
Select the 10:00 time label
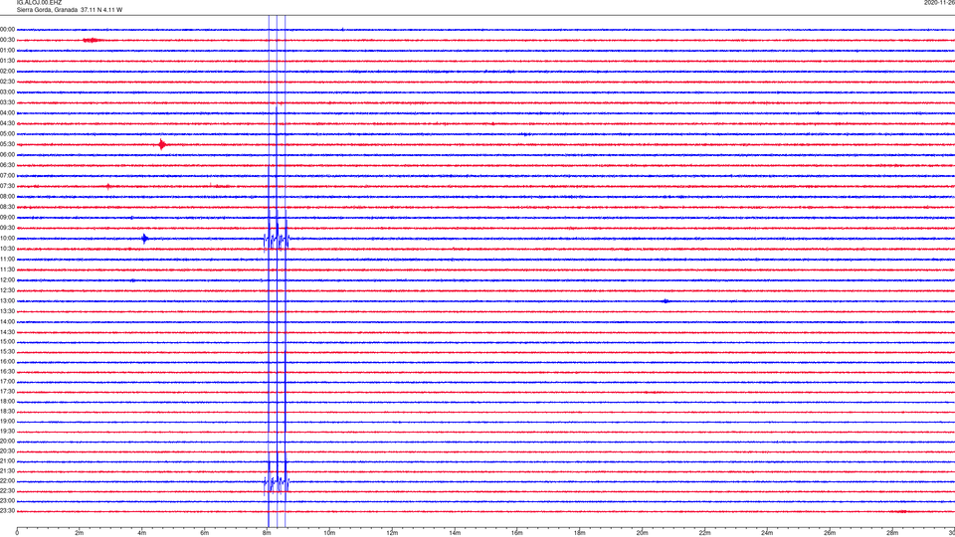(7, 239)
